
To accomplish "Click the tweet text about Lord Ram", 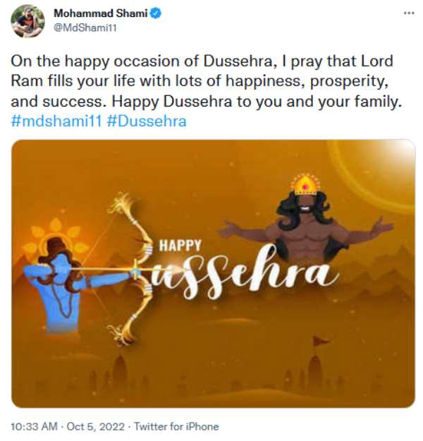I will [206, 81].
